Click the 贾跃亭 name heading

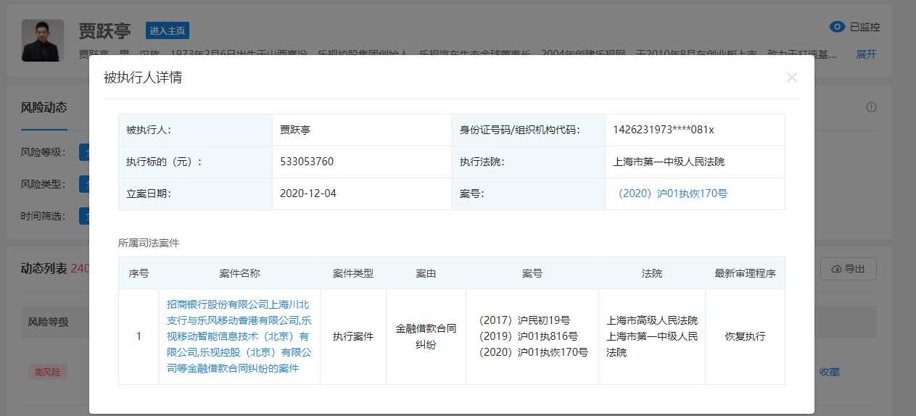click(104, 30)
